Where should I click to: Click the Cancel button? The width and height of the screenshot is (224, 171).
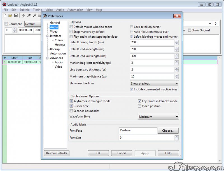[122, 153]
